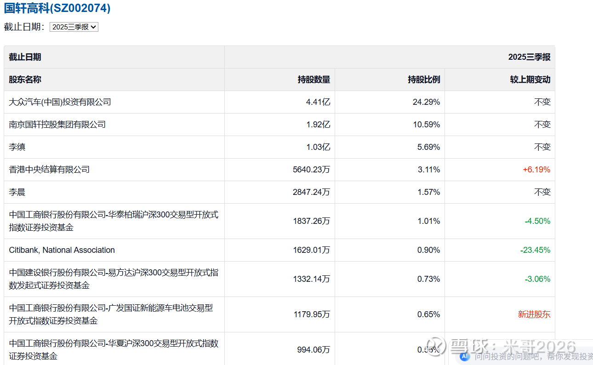
Task: Open the 2025三季报 date dropdown
Action: pos(74,27)
